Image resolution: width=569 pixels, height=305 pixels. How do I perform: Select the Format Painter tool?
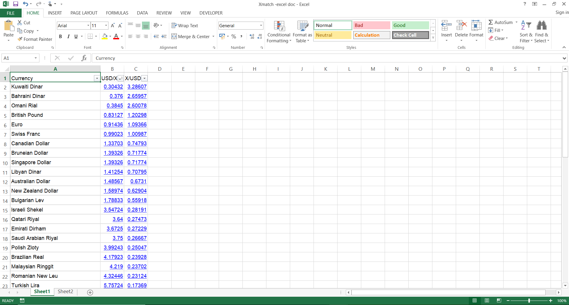35,39
